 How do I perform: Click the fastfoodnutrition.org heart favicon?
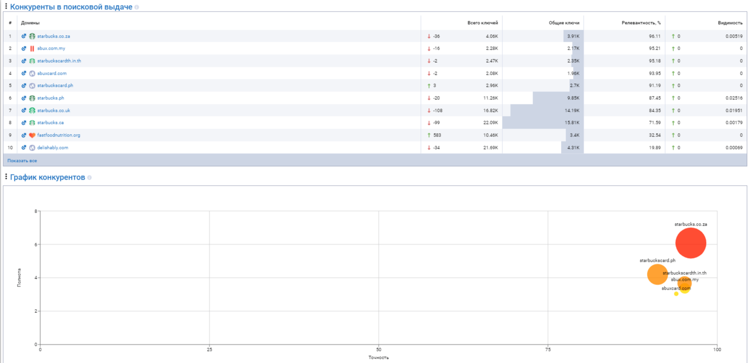click(32, 135)
